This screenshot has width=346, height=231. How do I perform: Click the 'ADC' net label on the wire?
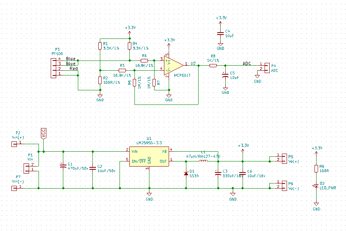tap(247, 64)
